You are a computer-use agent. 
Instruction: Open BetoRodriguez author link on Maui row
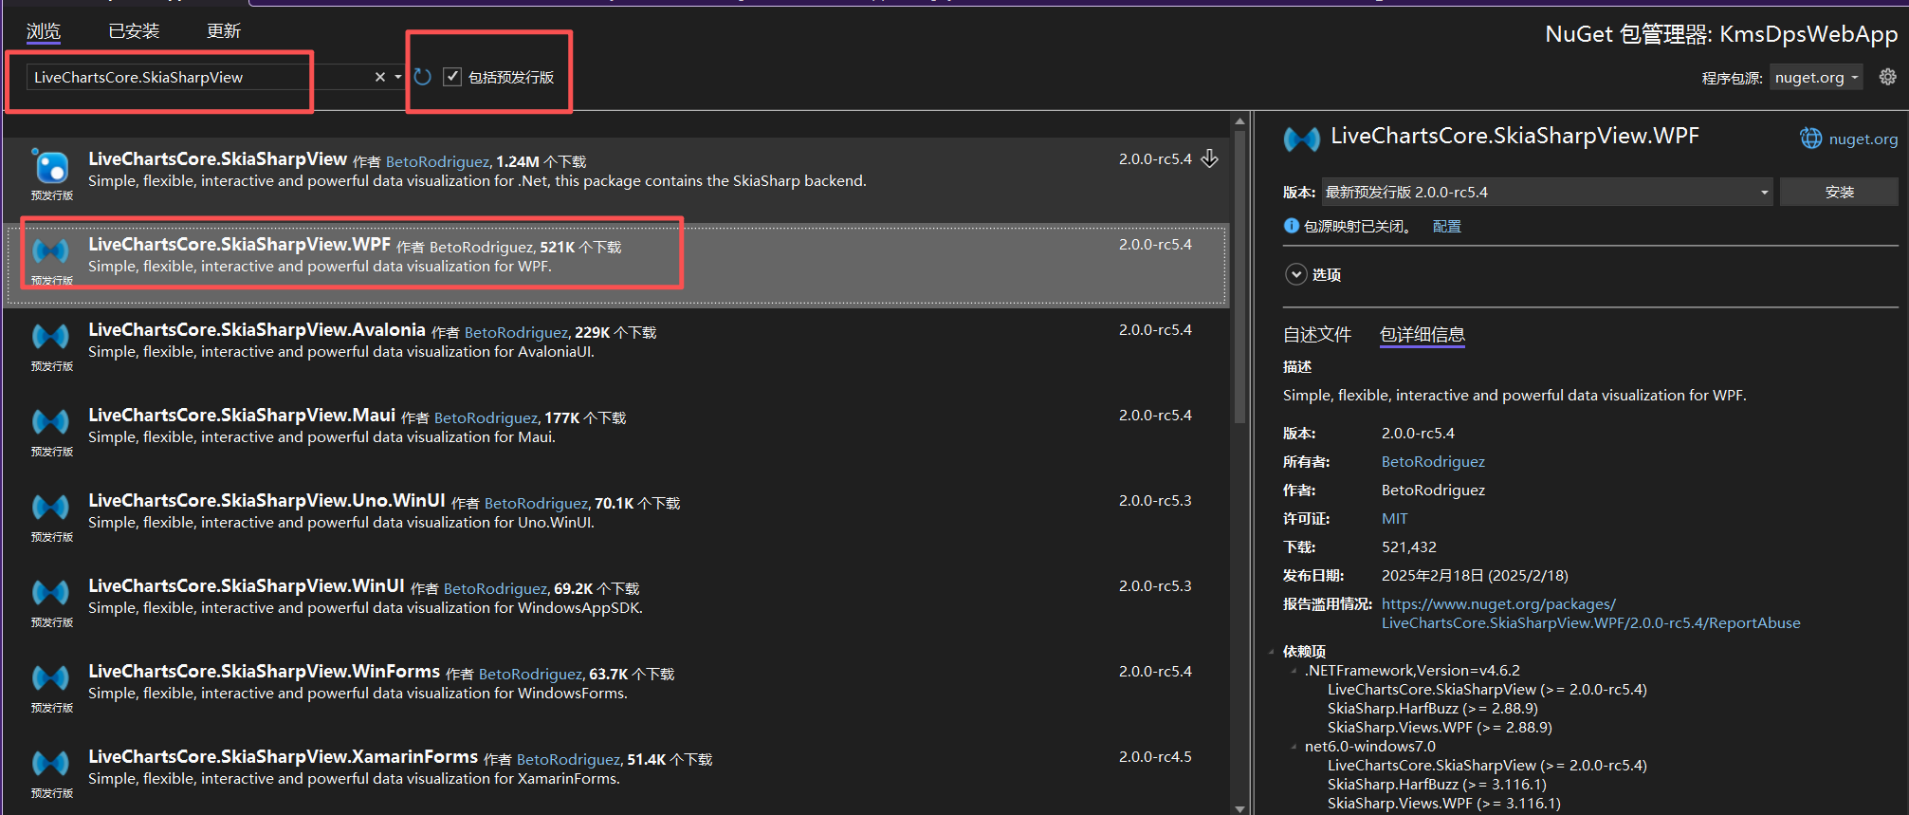click(x=486, y=417)
